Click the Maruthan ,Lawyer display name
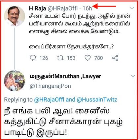 coord(65,76)
